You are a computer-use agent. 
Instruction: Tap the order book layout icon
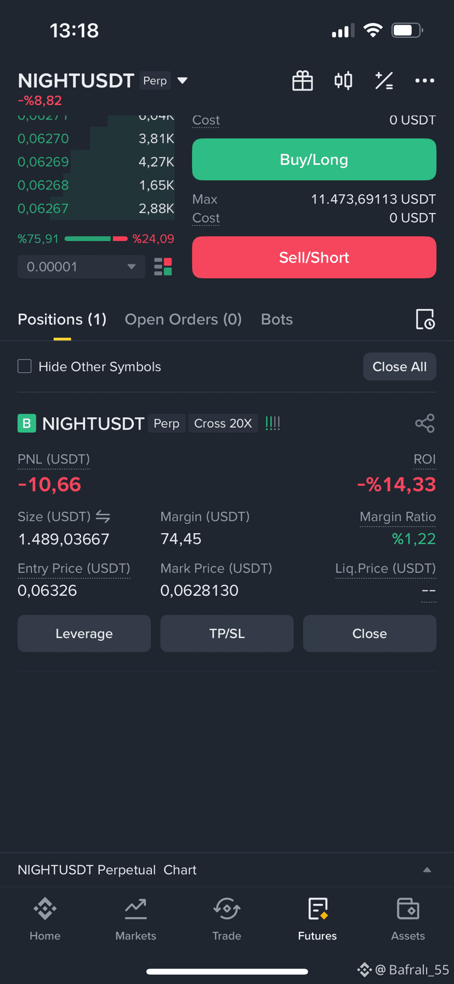pyautogui.click(x=163, y=267)
